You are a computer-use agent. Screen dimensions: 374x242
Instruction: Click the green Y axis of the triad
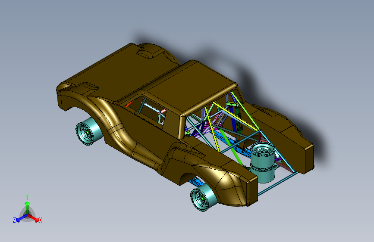pos(28,208)
